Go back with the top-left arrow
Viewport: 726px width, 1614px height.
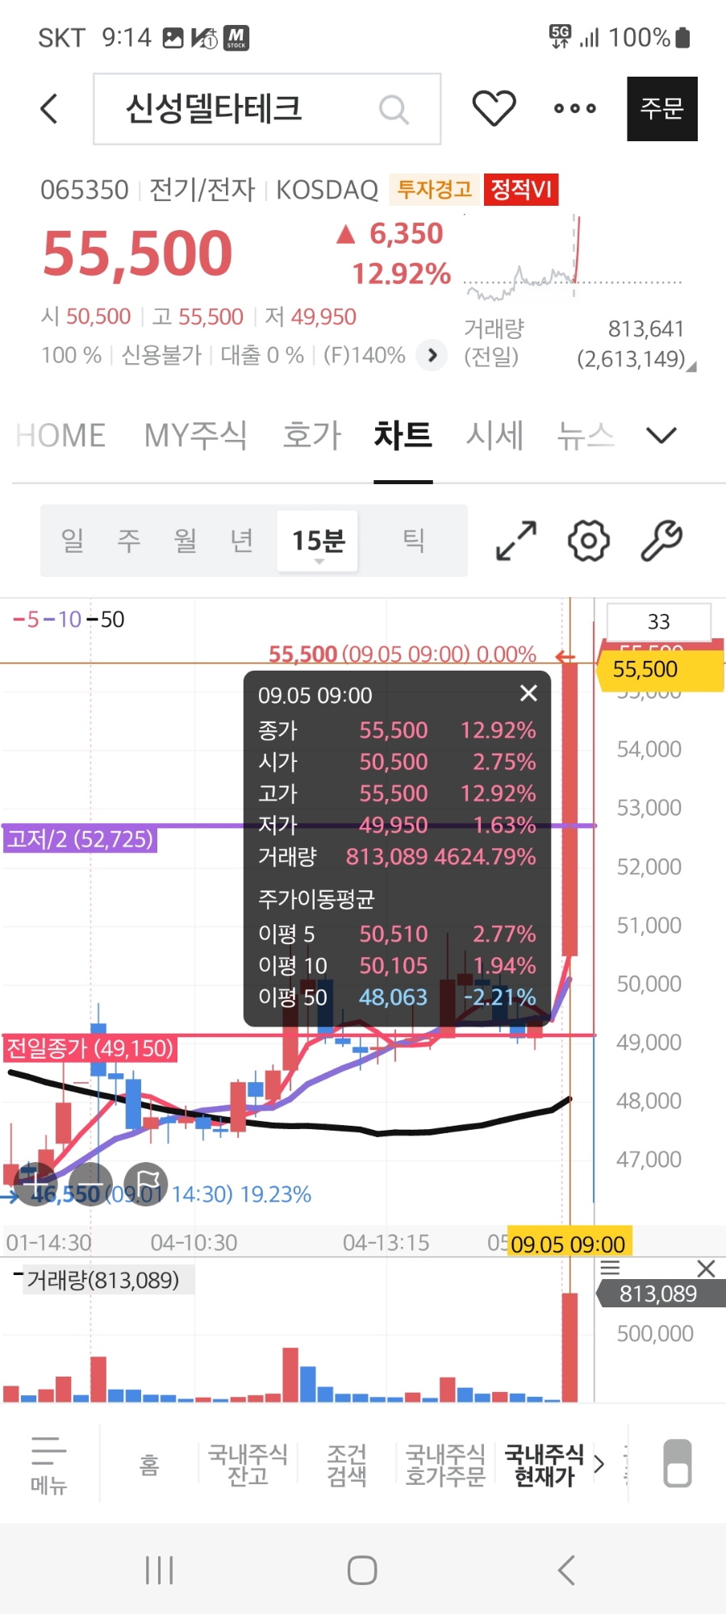tap(49, 108)
